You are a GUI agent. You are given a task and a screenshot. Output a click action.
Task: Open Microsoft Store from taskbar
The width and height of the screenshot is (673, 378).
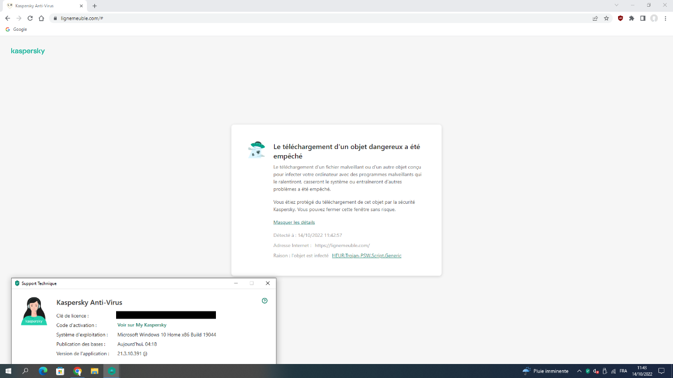tap(60, 371)
